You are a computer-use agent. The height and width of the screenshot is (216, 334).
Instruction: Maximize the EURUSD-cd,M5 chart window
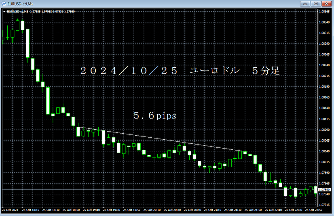[316, 4]
